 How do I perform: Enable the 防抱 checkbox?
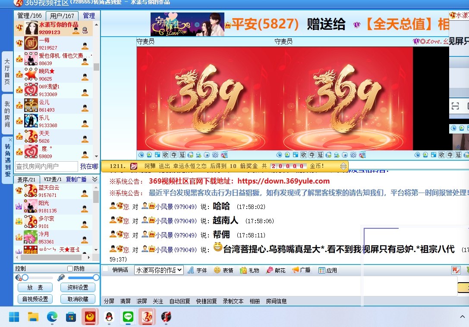[70, 269]
